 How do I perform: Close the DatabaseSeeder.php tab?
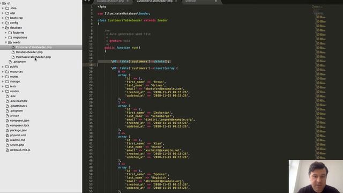point(128,1)
